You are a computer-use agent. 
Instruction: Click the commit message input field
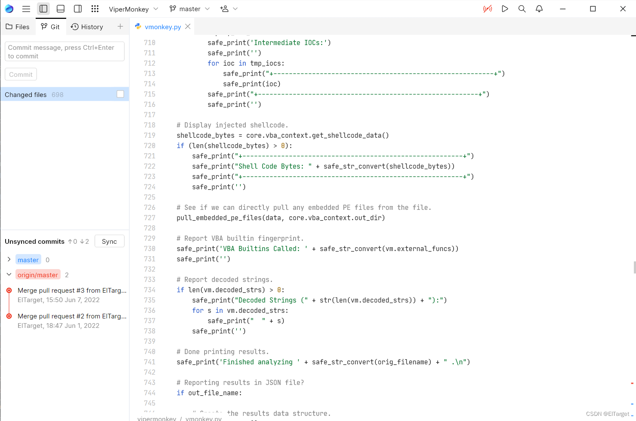tap(64, 51)
